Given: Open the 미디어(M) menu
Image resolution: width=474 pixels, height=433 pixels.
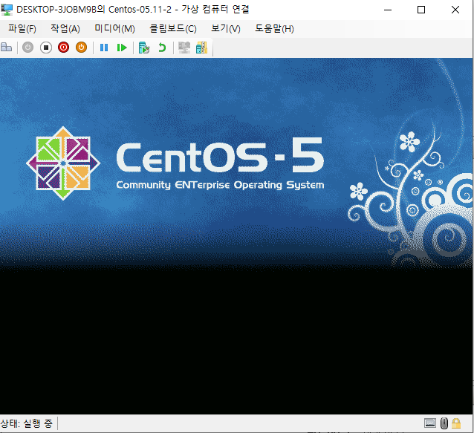Looking at the screenshot, I should point(115,29).
